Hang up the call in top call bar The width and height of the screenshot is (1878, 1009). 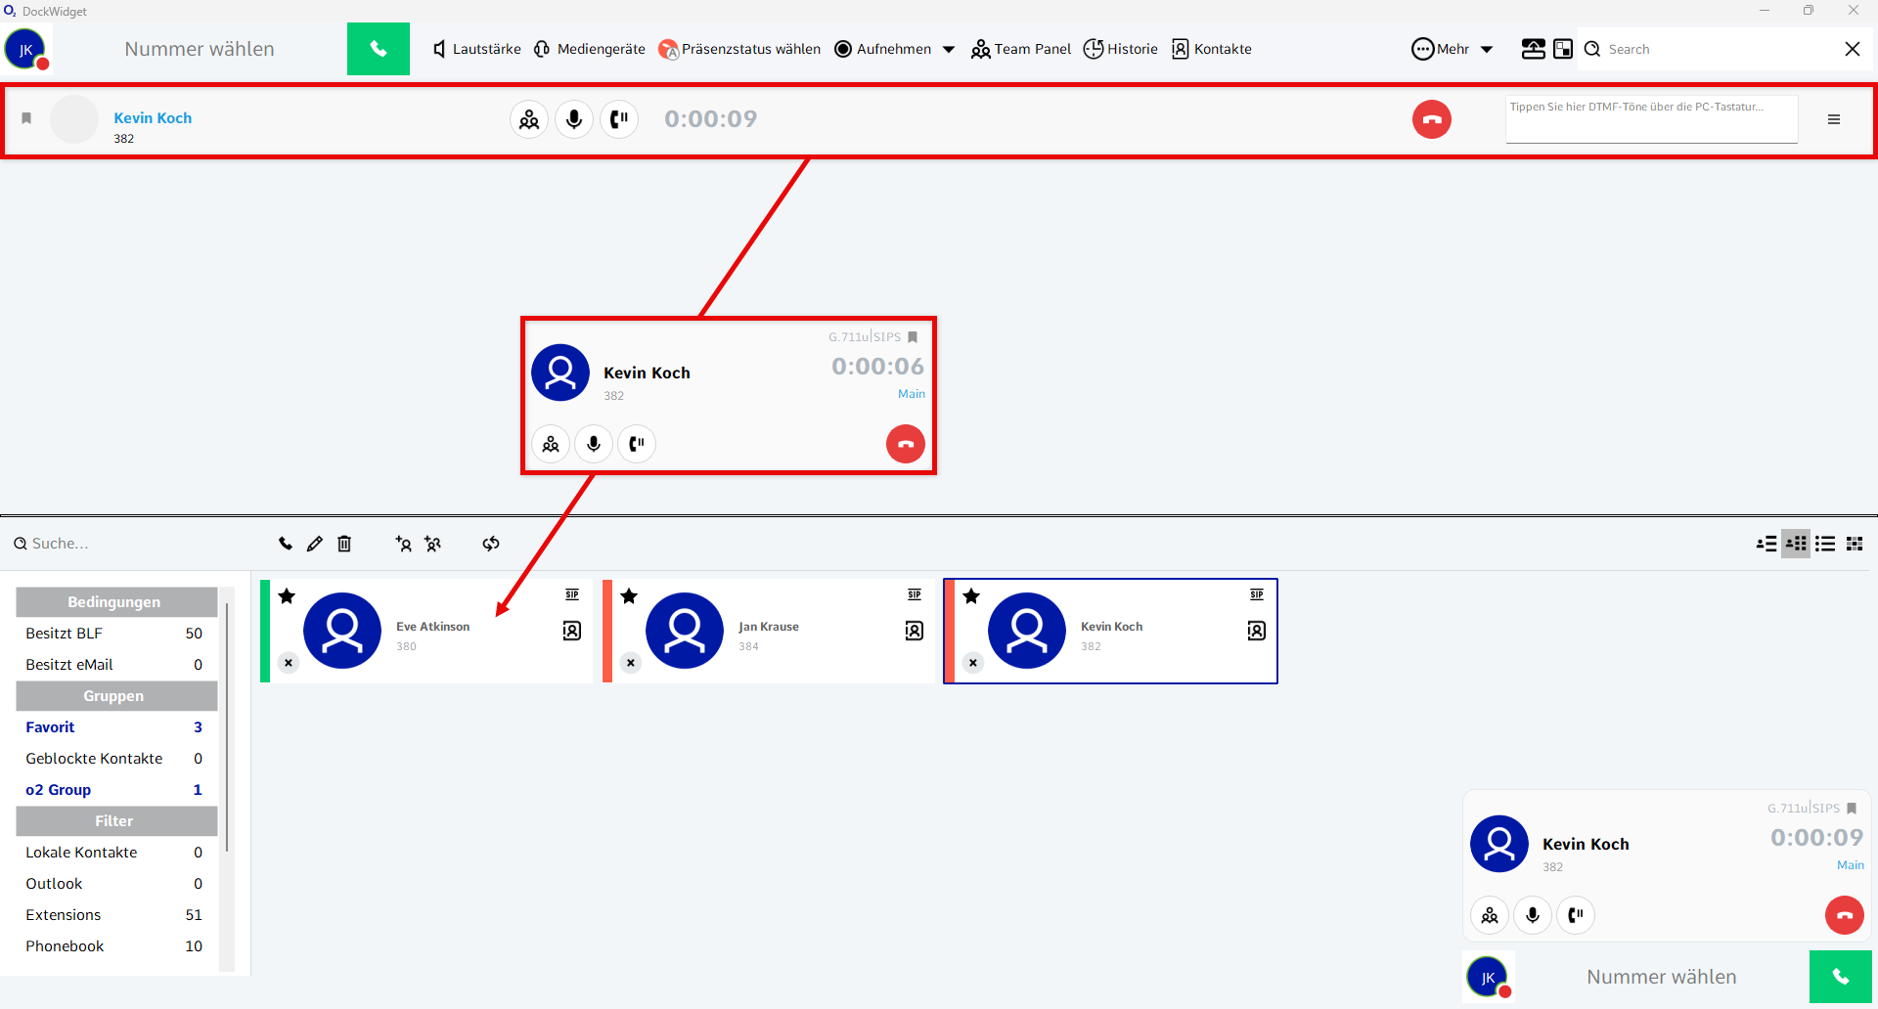(1431, 119)
